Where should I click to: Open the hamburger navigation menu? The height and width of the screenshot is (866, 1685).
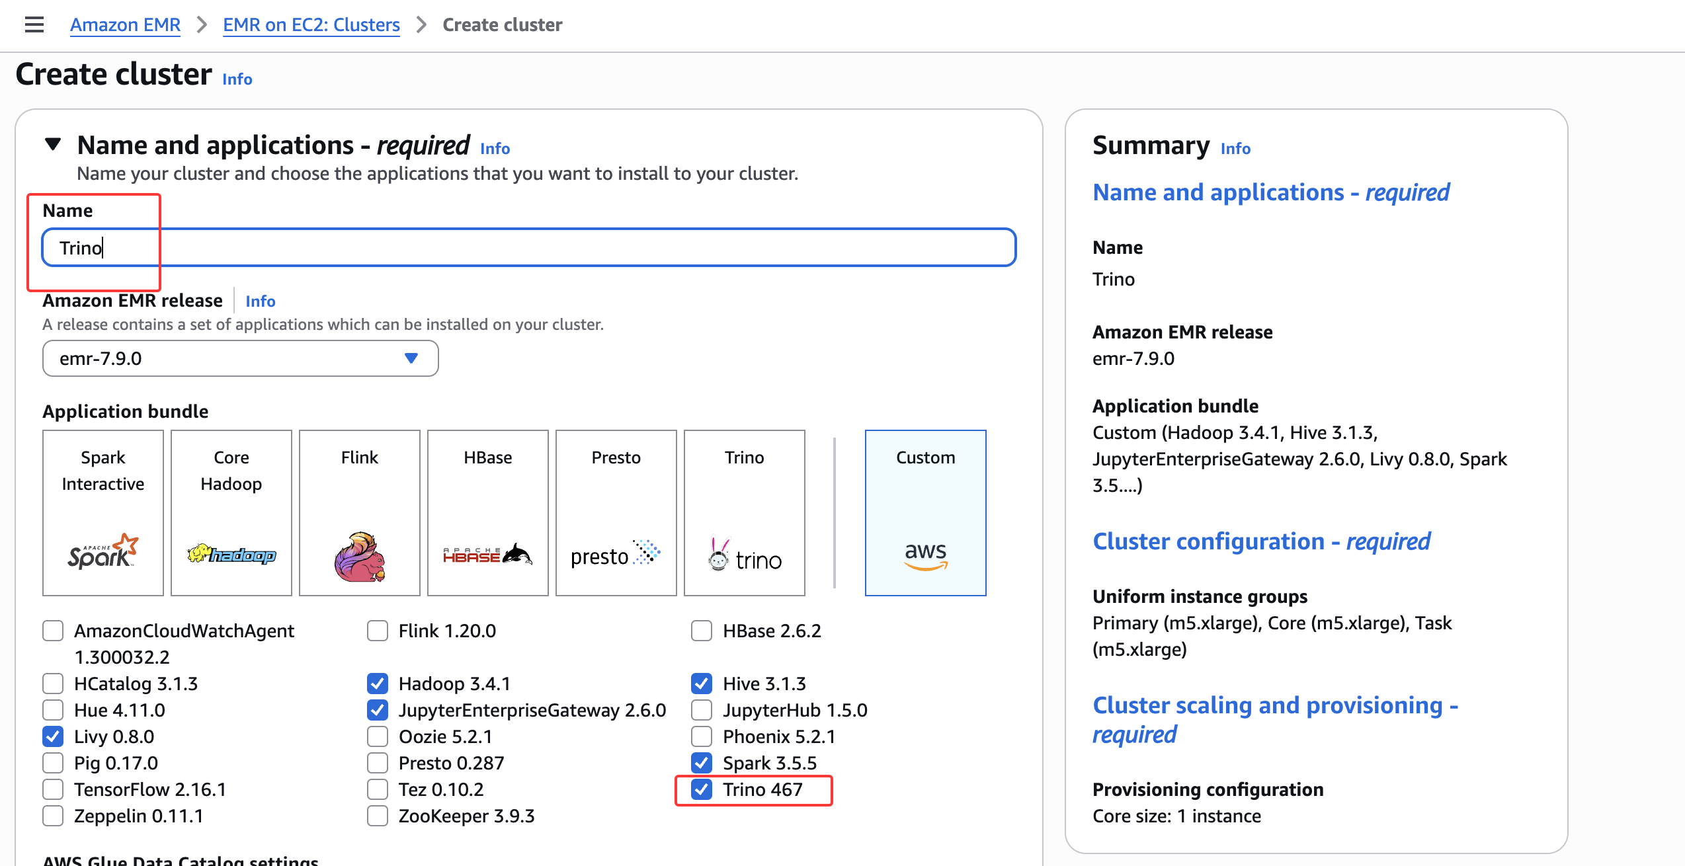pos(34,25)
